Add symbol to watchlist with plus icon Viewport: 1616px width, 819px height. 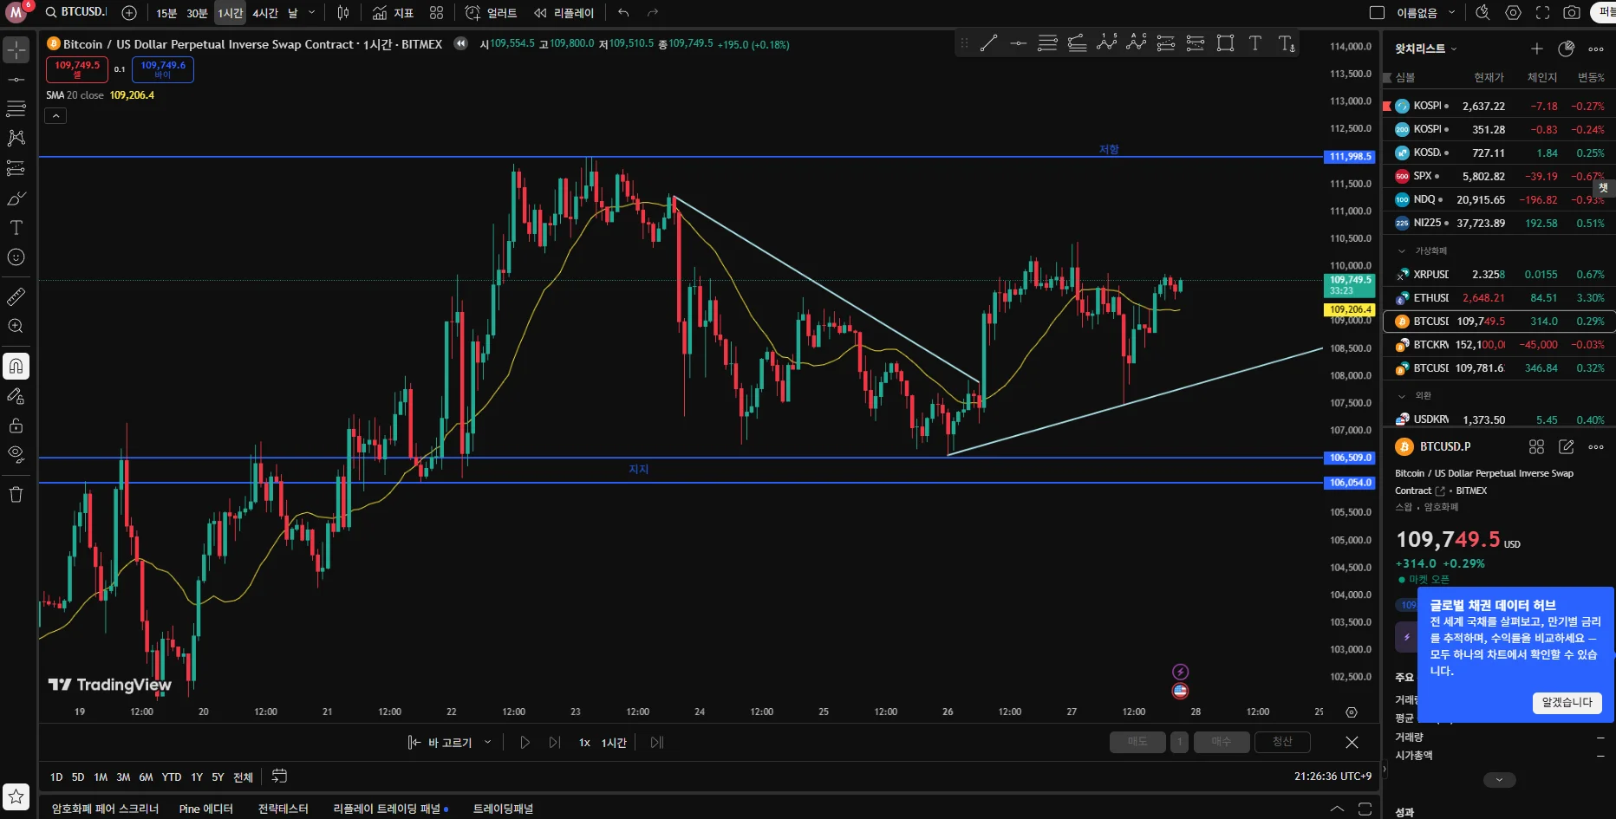[1537, 49]
